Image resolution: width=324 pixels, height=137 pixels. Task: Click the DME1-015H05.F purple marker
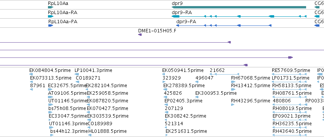point(140,35)
